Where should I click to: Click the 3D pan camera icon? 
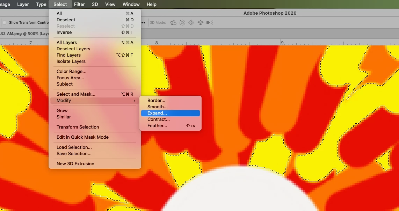(191, 23)
